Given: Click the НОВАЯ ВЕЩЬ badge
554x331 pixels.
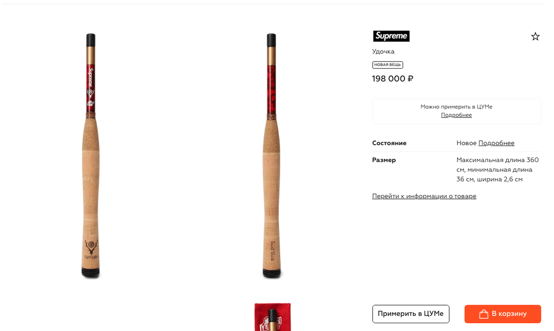Looking at the screenshot, I should click(x=387, y=65).
